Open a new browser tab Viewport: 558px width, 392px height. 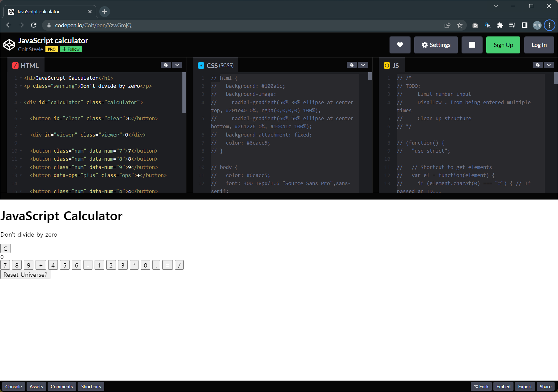point(104,11)
